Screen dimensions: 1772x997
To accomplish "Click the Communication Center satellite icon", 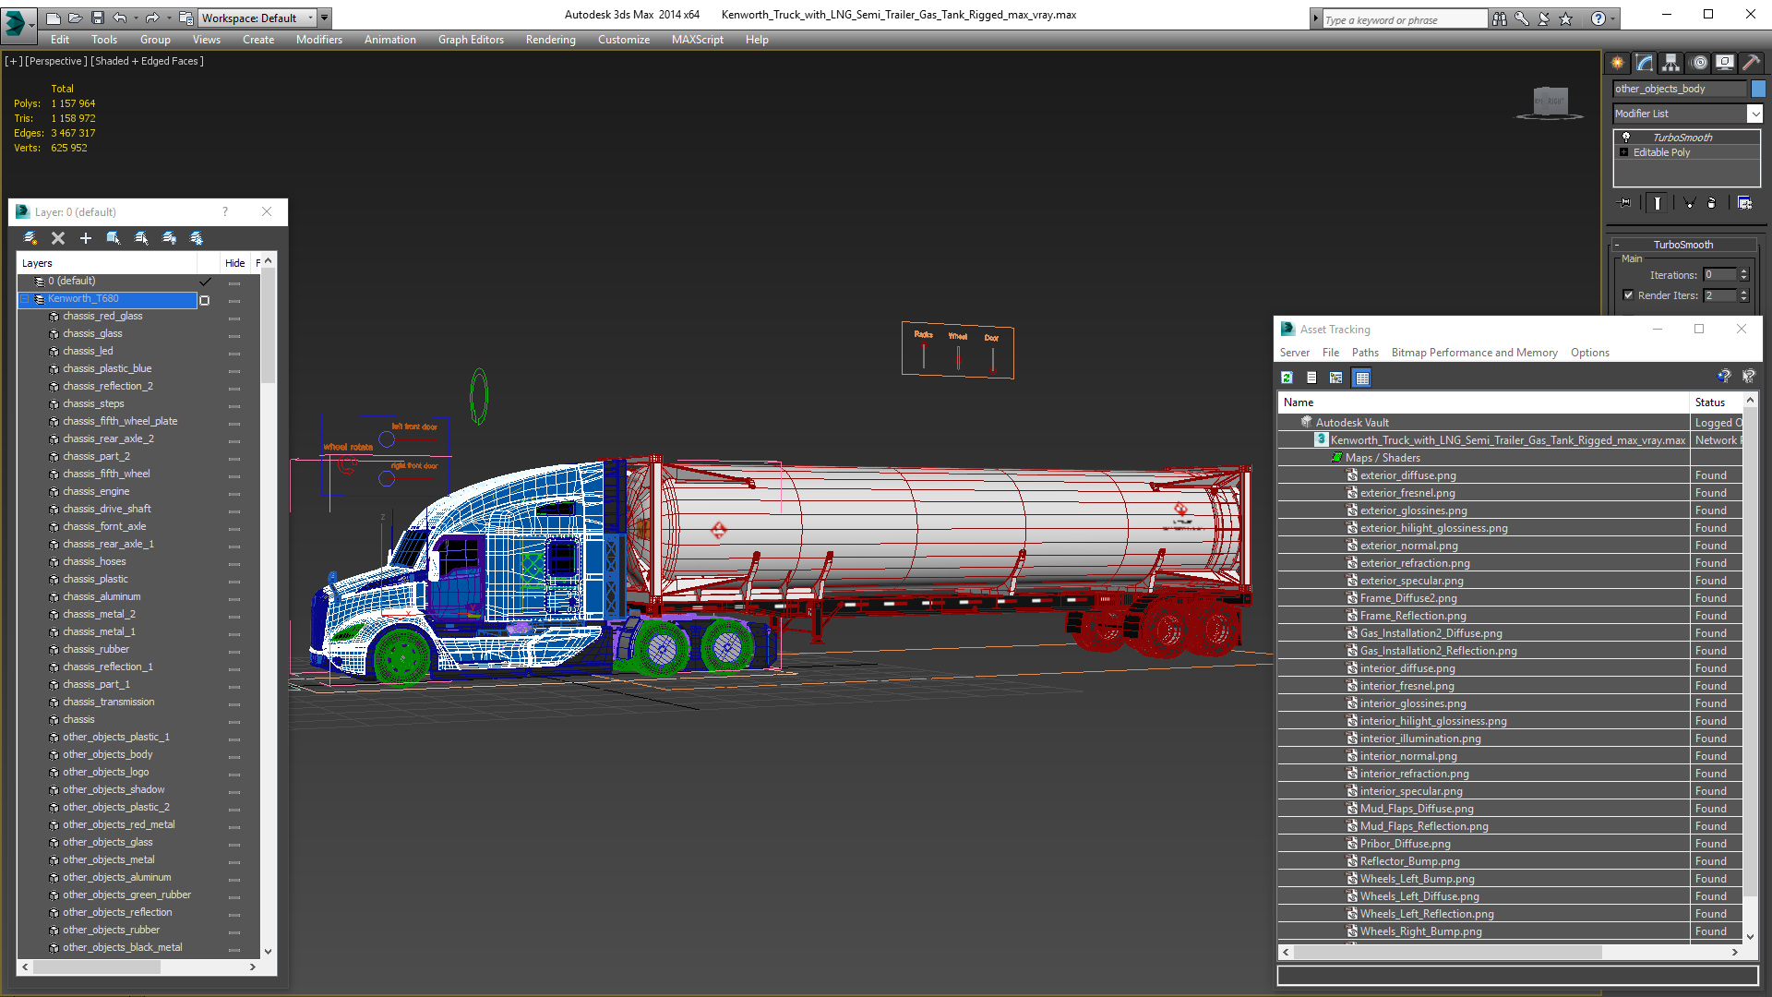I will click(x=1543, y=18).
